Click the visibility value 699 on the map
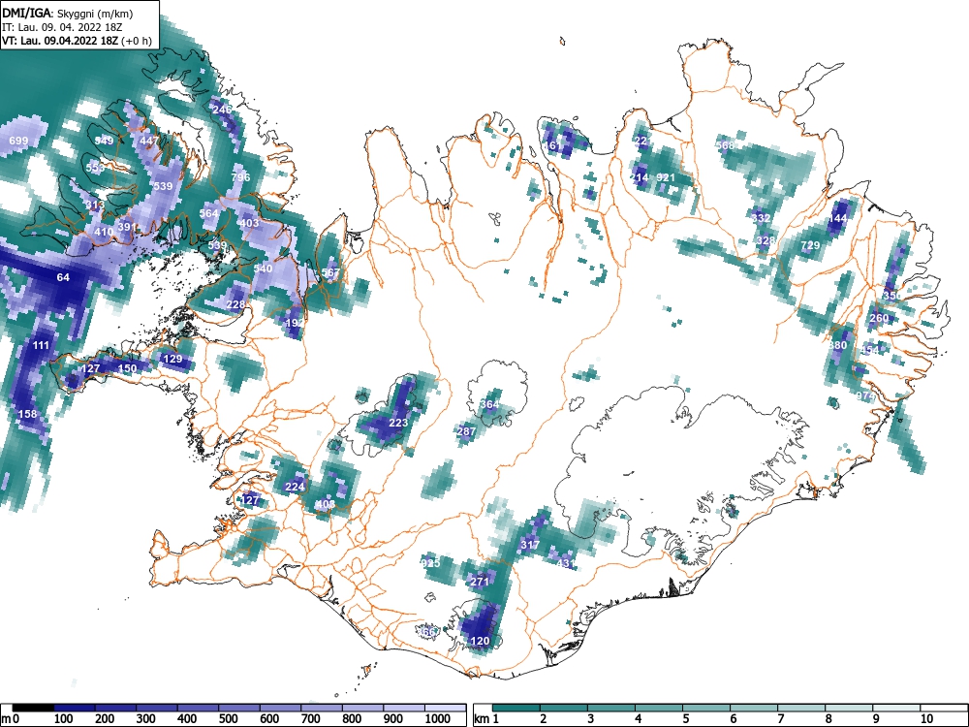Screen dimensions: 969x727 [x=18, y=141]
